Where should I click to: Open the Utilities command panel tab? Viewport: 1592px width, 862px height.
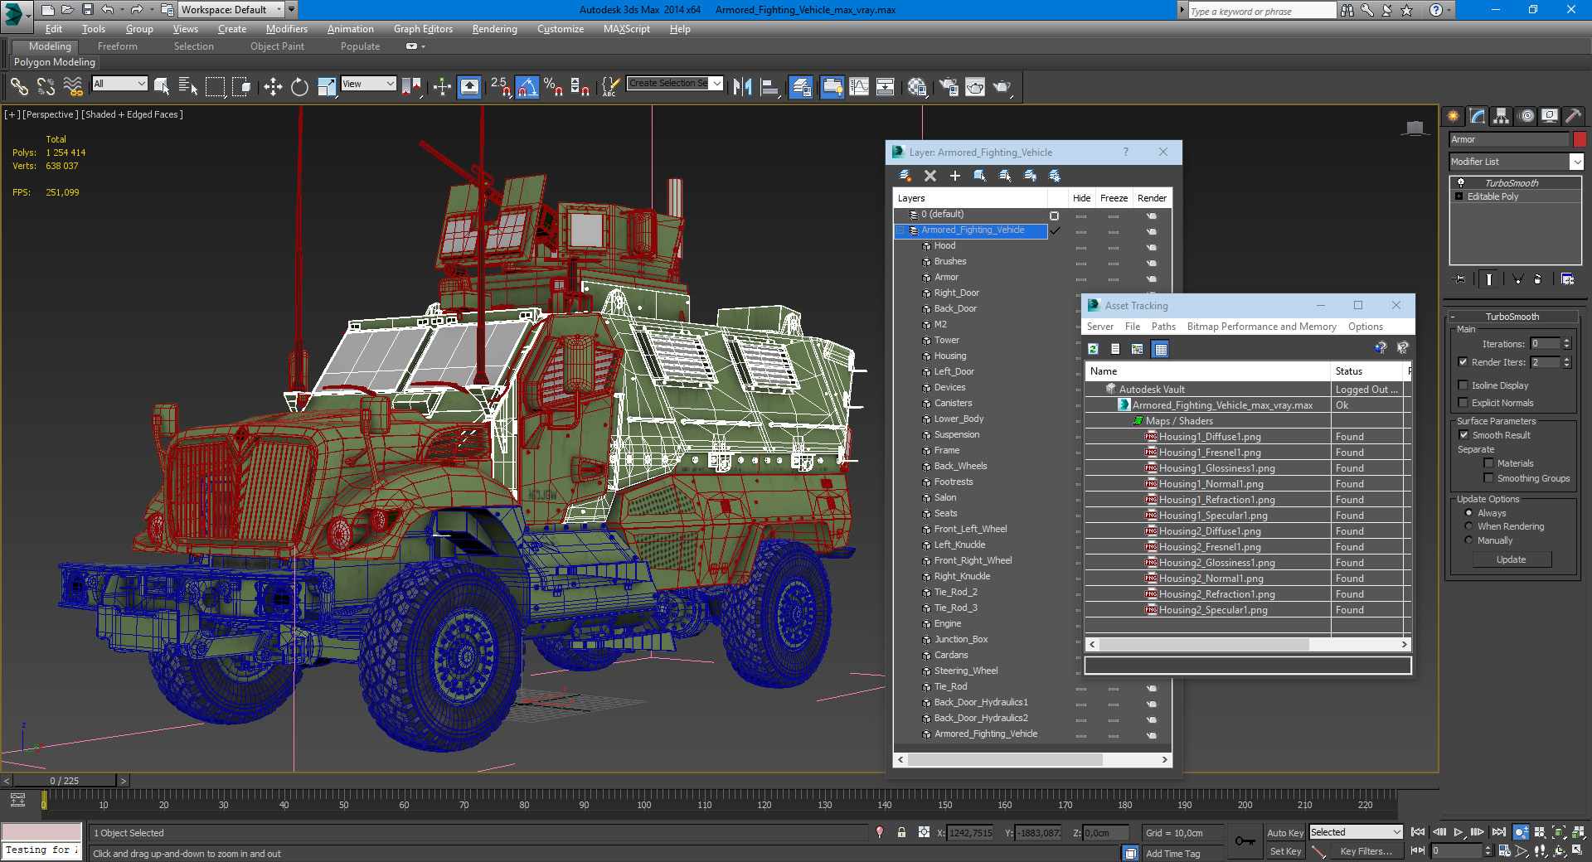coord(1574,116)
